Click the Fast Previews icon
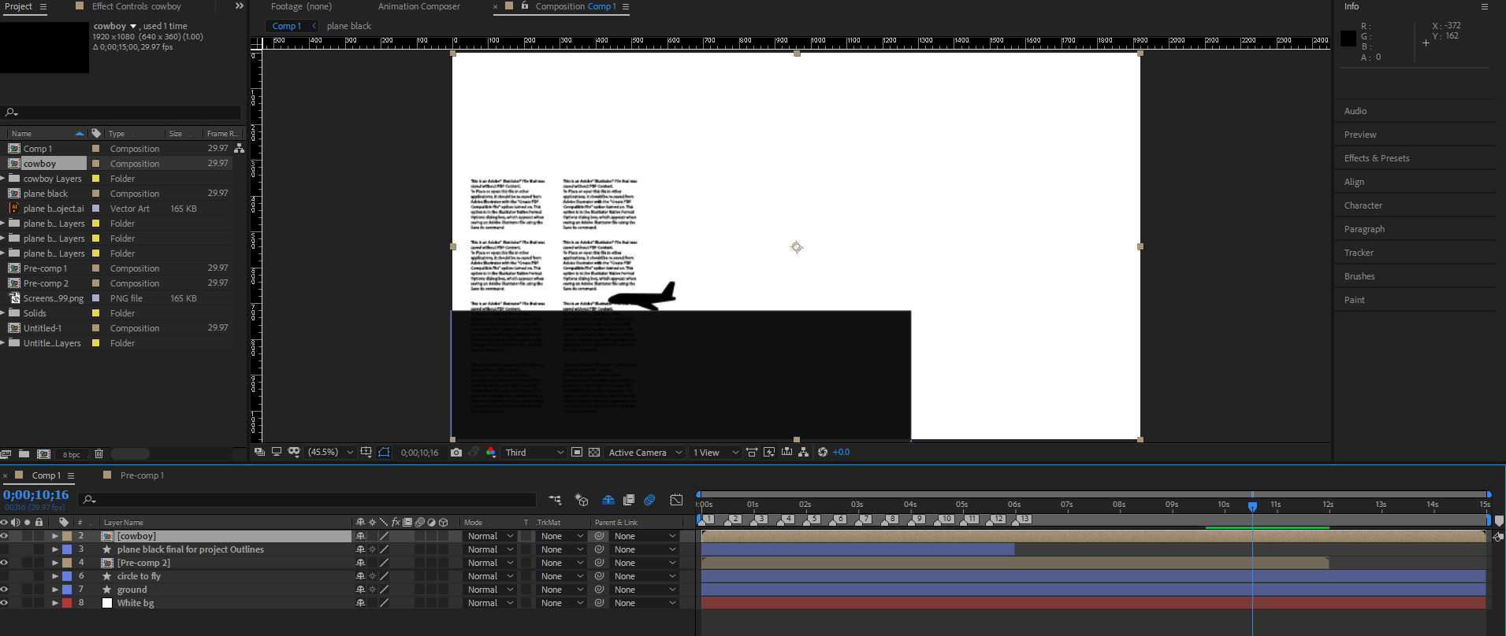 click(x=769, y=452)
